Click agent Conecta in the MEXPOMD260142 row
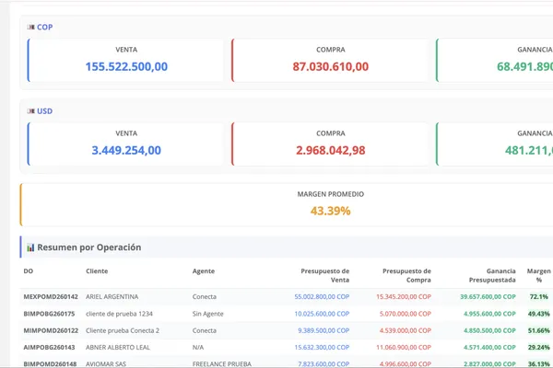 205,297
